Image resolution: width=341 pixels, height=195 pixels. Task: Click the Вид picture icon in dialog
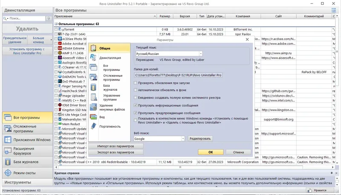(x=93, y=117)
